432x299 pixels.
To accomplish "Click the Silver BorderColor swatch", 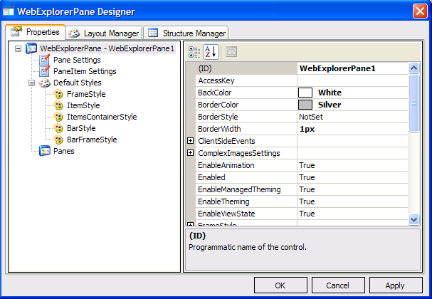I will [305, 105].
